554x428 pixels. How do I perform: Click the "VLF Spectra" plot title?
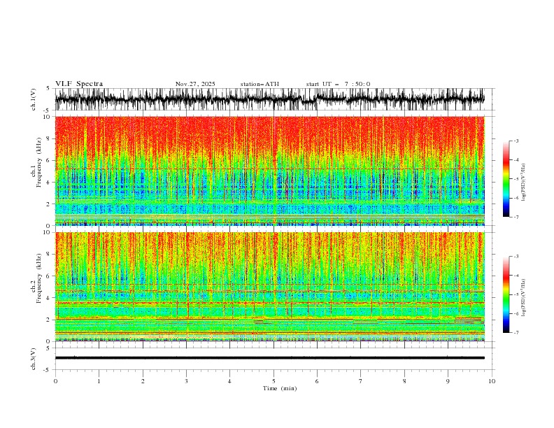click(79, 84)
